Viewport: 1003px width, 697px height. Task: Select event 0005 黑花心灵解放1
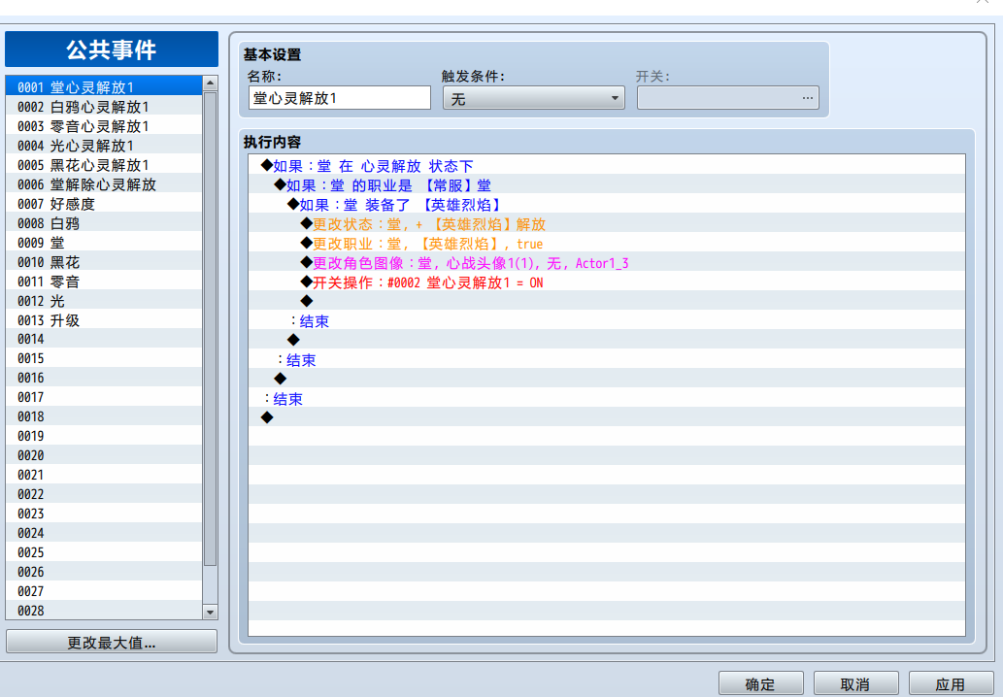tap(104, 165)
